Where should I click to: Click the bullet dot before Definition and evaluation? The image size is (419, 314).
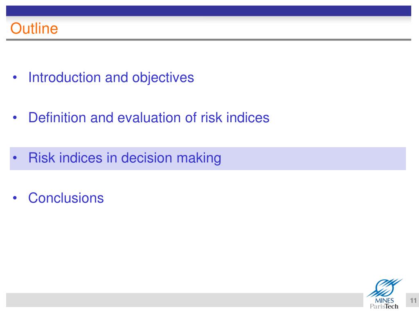(x=15, y=118)
